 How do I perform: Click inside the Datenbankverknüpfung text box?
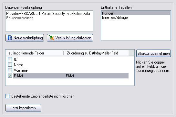(49, 21)
